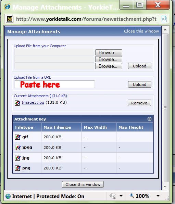Viewport: 175px width, 204px height.
Task: Click Upload for files from your computer
Action: [x=140, y=66]
